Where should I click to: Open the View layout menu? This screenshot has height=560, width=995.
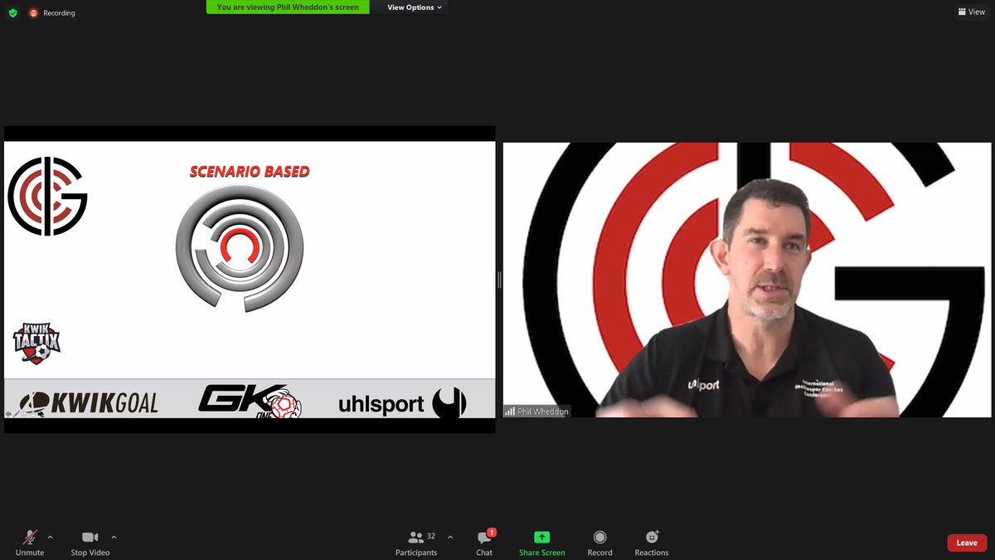pyautogui.click(x=971, y=12)
